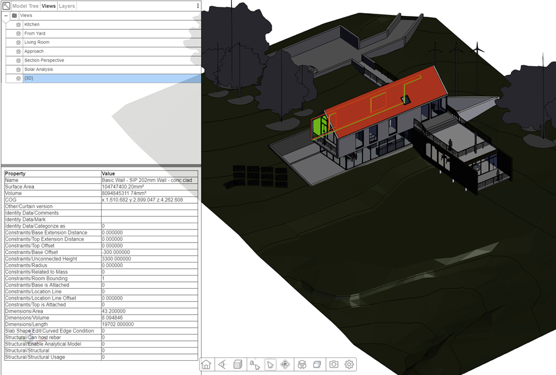Open viewer settings via gear icon
This screenshot has height=375, width=556.
pos(348,364)
